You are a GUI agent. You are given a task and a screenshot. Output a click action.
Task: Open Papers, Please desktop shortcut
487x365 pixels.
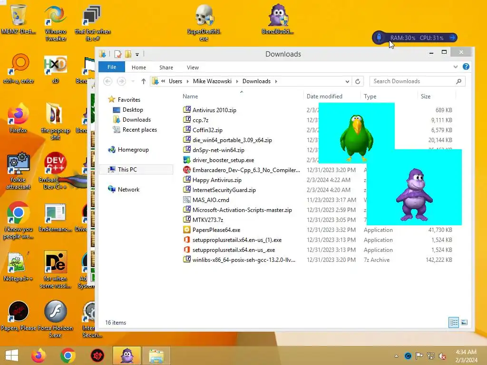coord(19,316)
